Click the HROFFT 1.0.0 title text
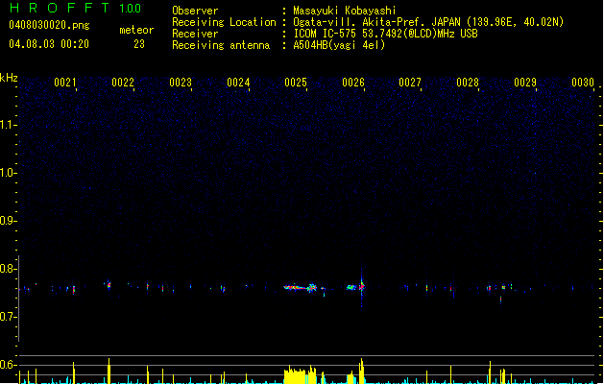Viewport: 604px width, 384px height. click(x=75, y=8)
